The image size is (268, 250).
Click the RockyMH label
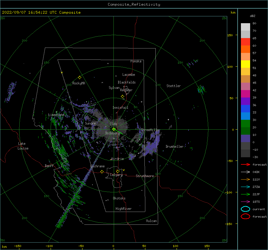(x=79, y=83)
